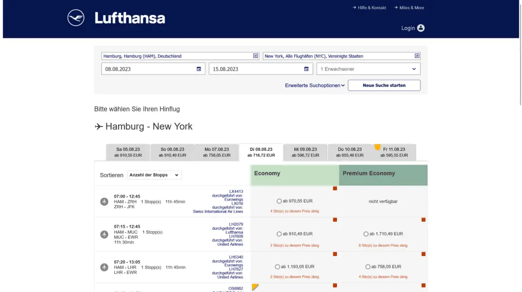This screenshot has height=292, width=522.
Task: Clear the Hamburg origin field icon
Action: click(x=255, y=56)
